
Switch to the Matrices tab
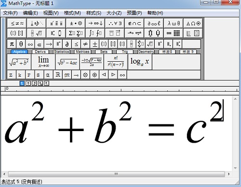pyautogui.click(x=82, y=52)
